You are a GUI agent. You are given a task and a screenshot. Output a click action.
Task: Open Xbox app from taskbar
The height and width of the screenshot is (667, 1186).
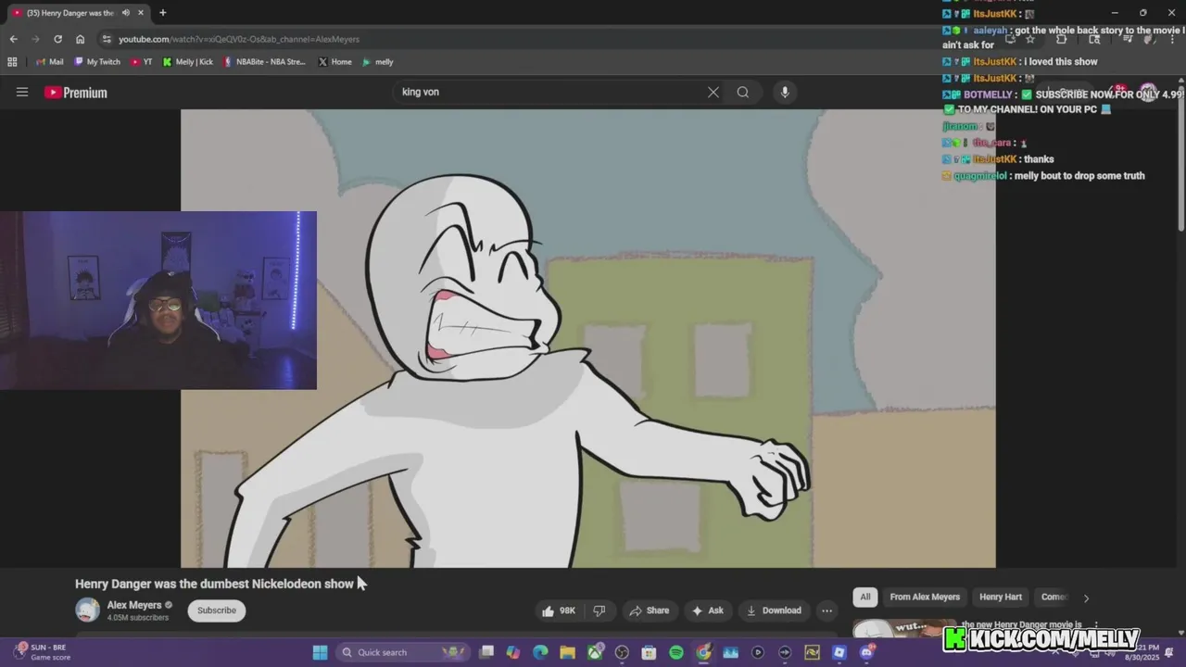point(595,652)
